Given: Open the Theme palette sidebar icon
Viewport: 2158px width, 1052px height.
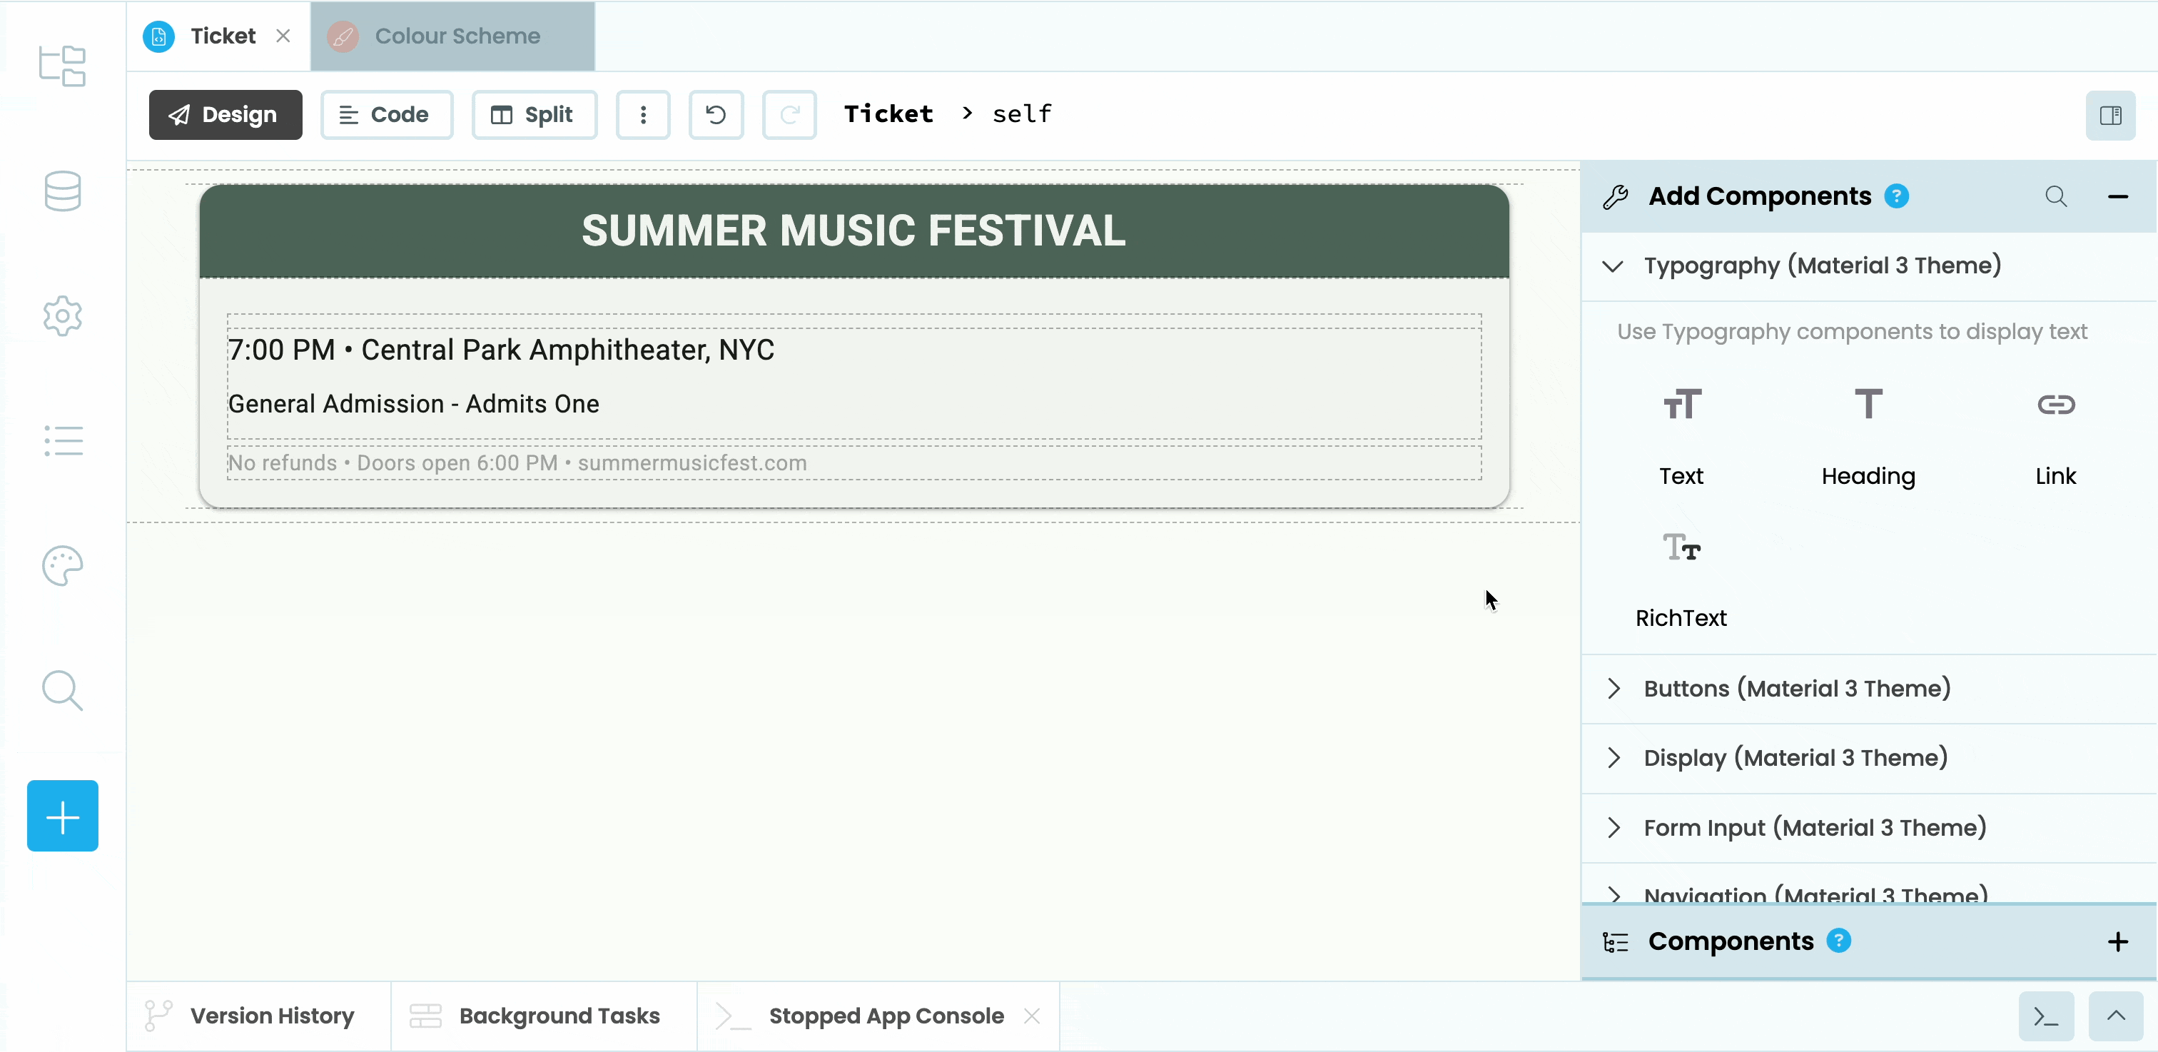Looking at the screenshot, I should coord(62,565).
